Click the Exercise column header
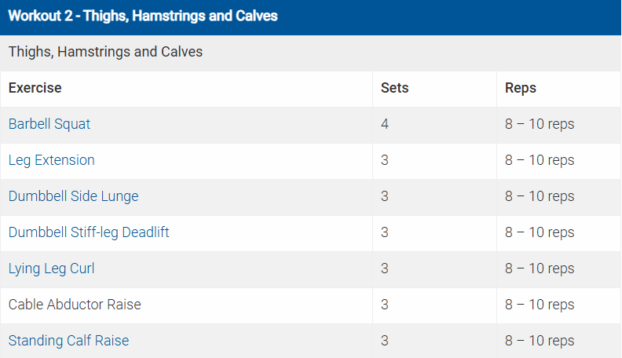Viewport: 622px width, 358px height. (35, 88)
